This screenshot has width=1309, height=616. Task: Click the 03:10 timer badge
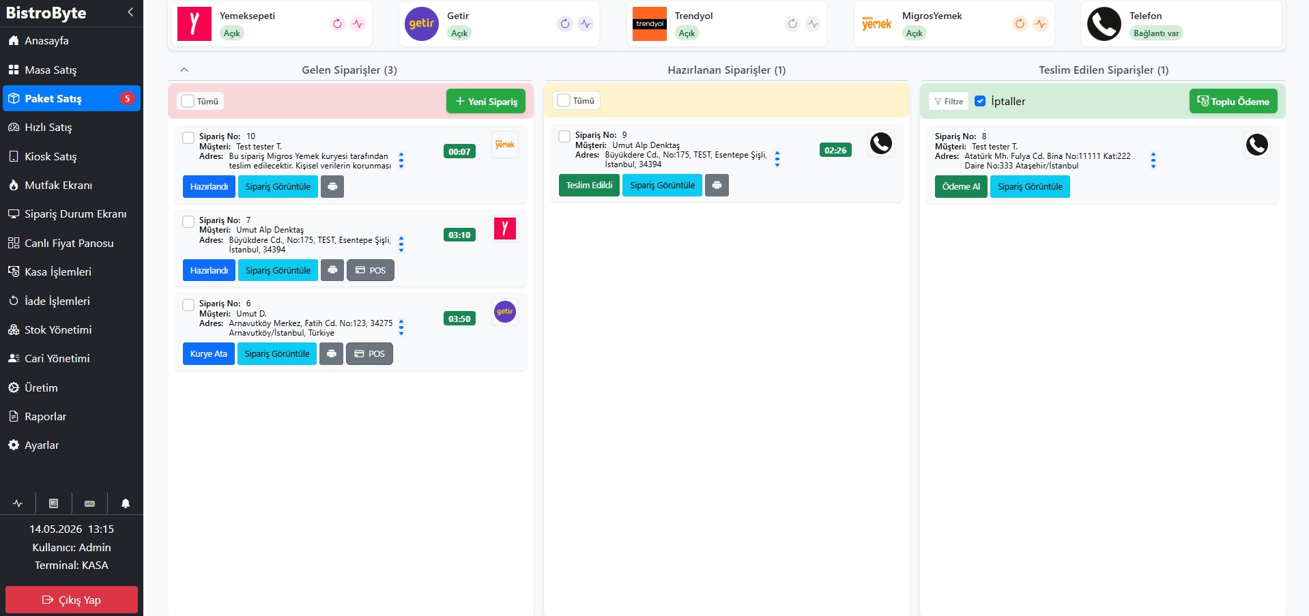click(459, 235)
